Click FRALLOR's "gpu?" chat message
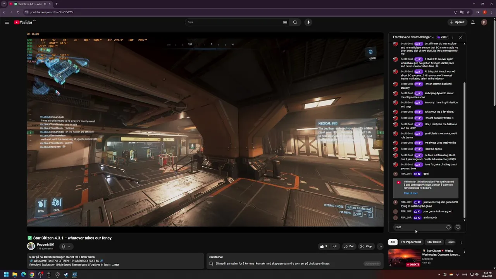496x279 pixels. 426,174
